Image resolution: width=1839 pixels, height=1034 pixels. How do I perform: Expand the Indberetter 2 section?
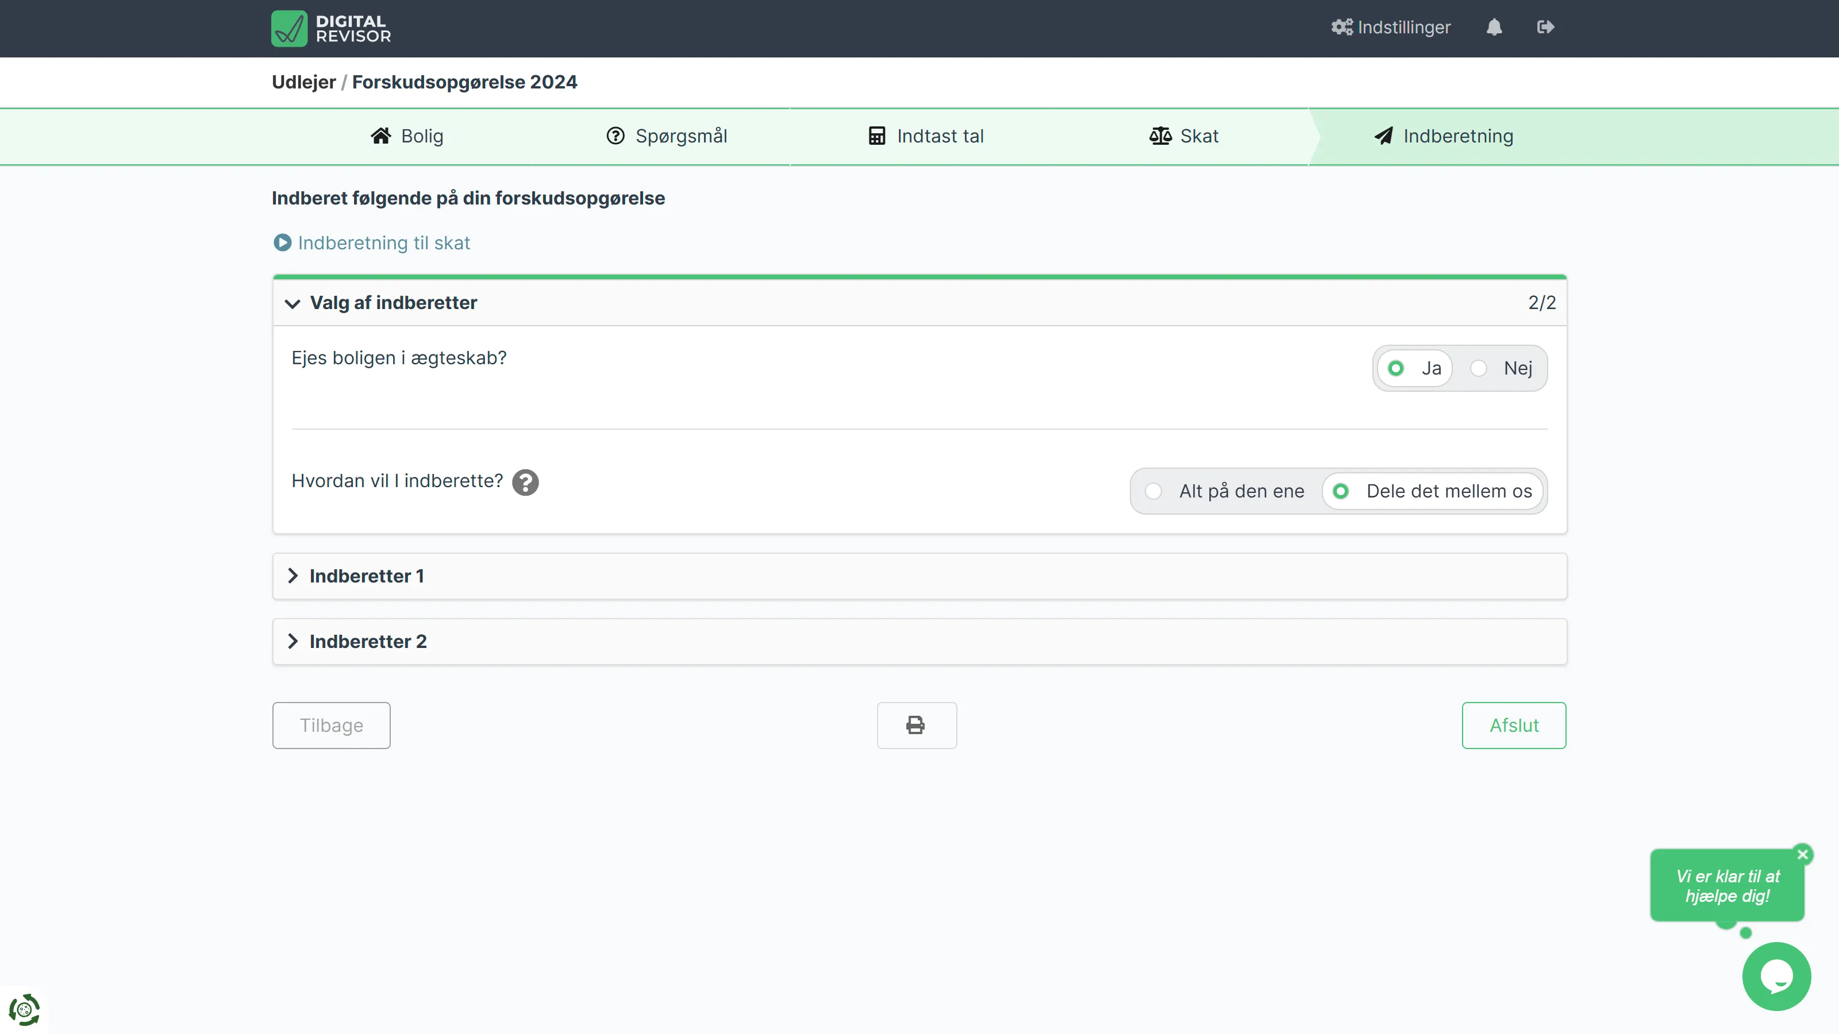(x=368, y=642)
